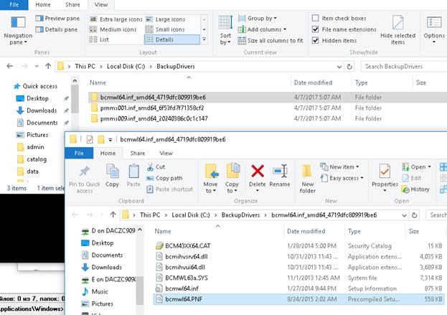Go back in the back window
This screenshot has height=315, width=447.
(x=10, y=66)
